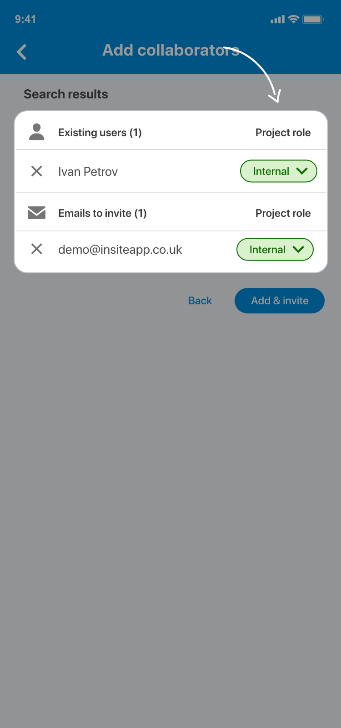Open Ivan Petrov's Internal role dropdown
This screenshot has height=728, width=341.
click(278, 171)
